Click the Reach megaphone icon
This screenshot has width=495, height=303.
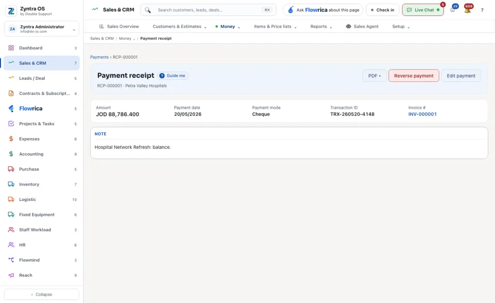11,275
